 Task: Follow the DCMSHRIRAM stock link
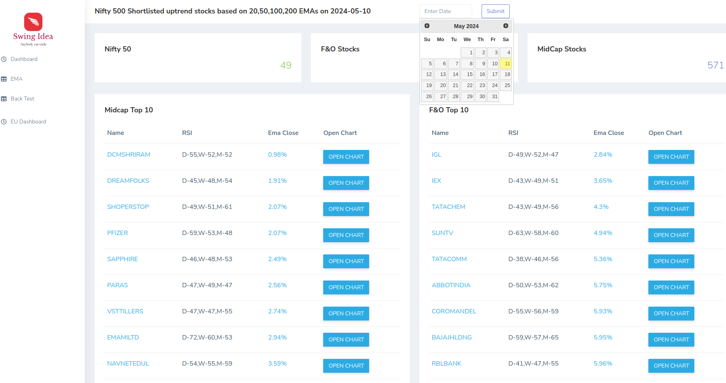pos(129,155)
